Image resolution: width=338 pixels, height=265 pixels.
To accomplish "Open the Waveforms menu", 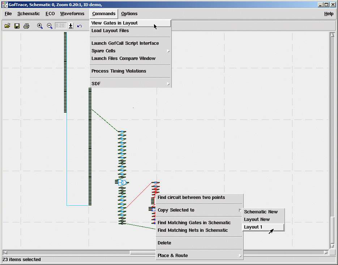I will point(72,14).
